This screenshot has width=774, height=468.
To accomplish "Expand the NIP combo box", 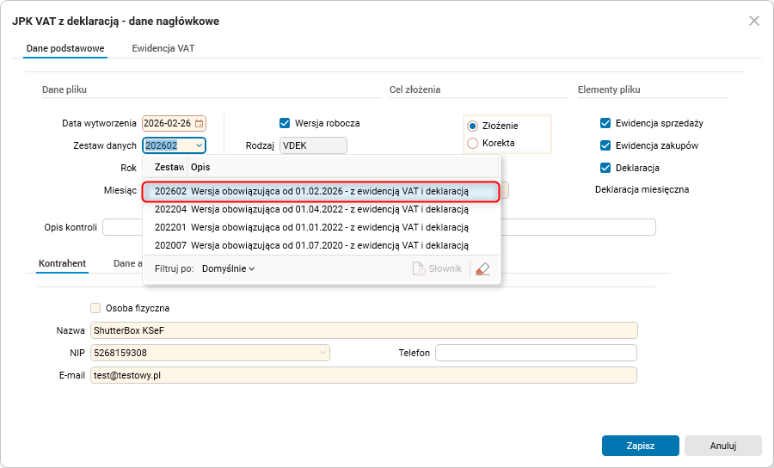I will 323,353.
